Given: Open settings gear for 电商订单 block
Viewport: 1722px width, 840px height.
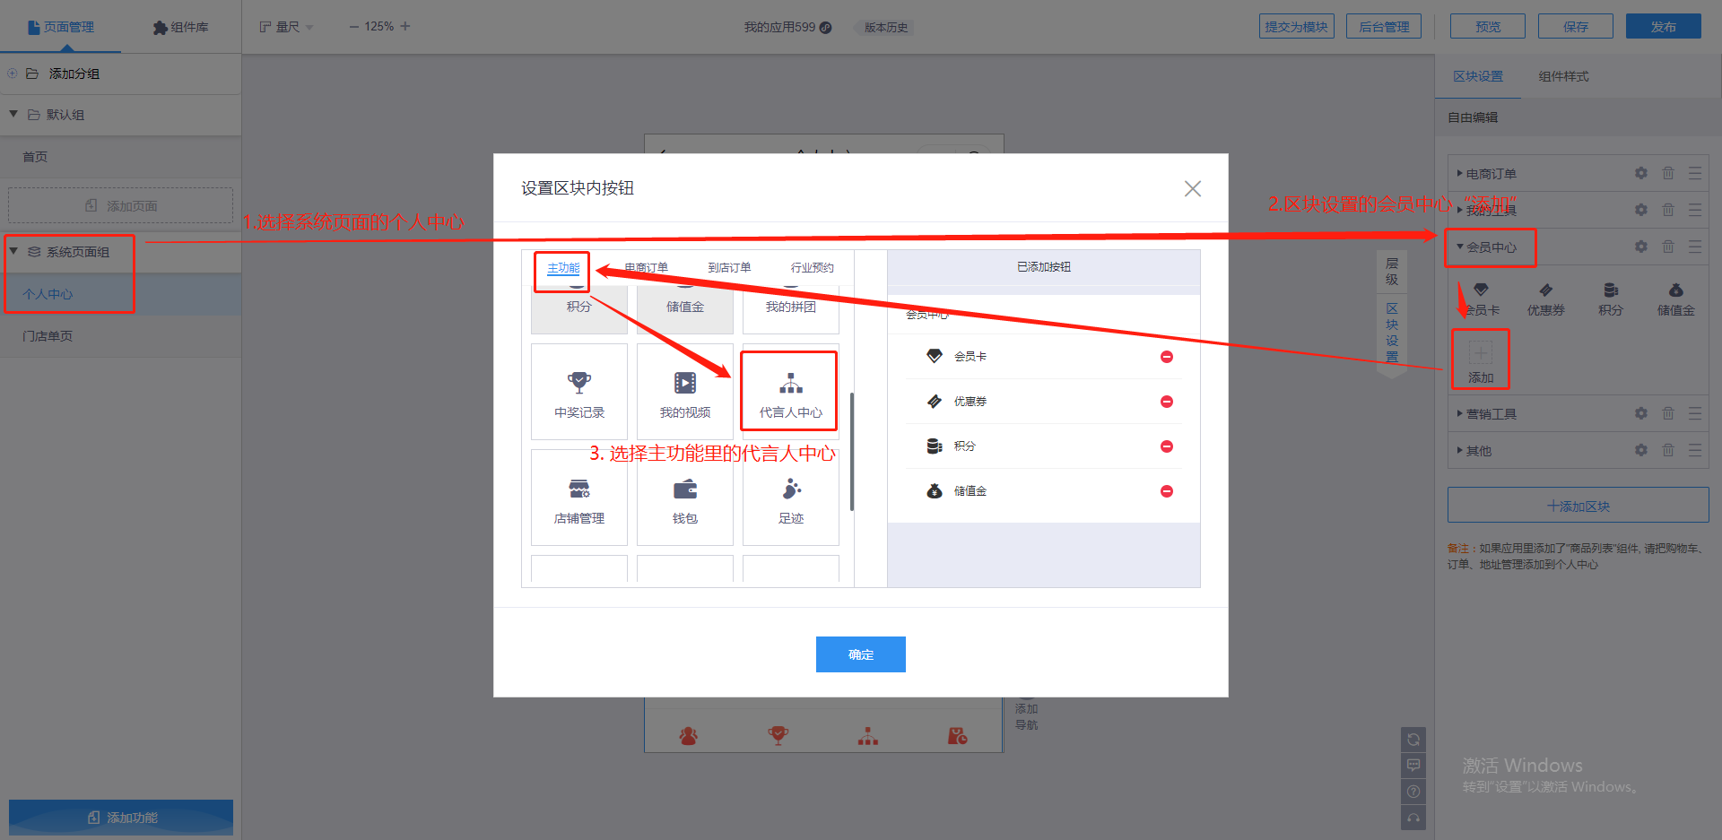Looking at the screenshot, I should tap(1640, 173).
